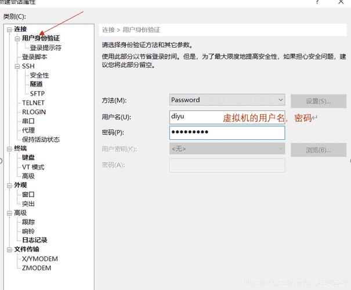Select top-level 高级 category
This screenshot has height=290, width=351.
click(20, 213)
